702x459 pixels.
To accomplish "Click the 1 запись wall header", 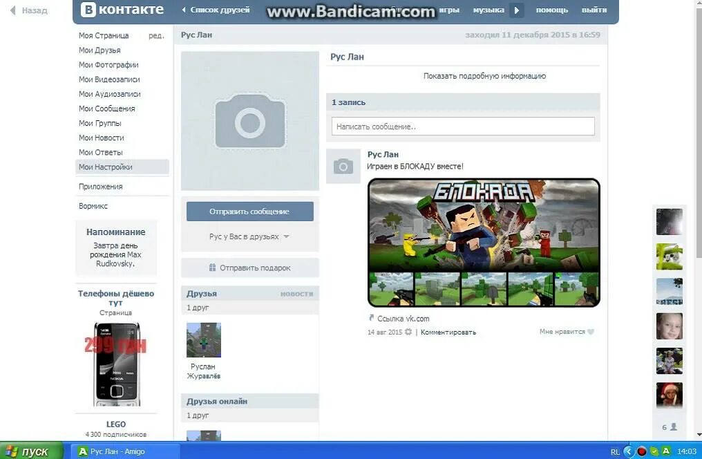I will pos(348,102).
